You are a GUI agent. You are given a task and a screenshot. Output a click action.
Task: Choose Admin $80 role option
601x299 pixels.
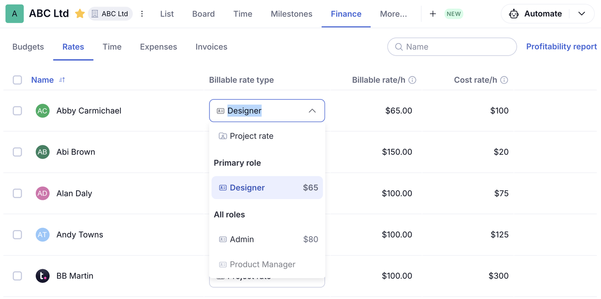click(267, 239)
